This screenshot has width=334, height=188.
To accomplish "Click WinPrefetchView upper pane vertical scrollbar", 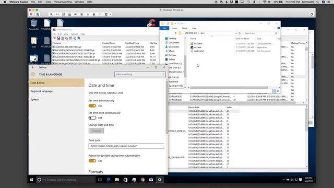I will pos(306,49).
